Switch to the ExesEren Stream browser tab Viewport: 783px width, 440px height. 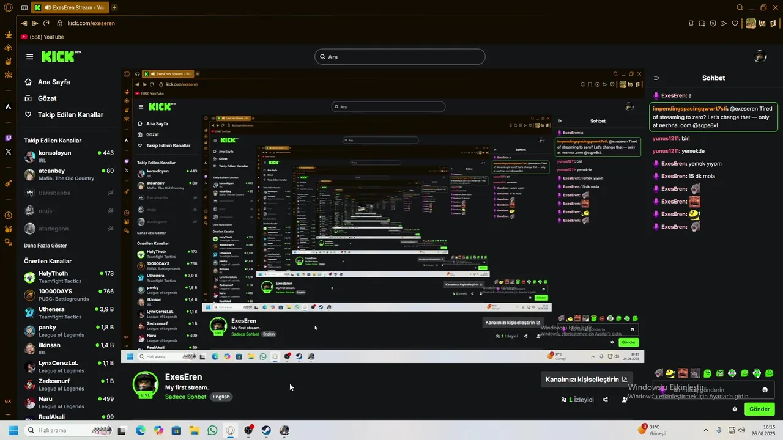click(x=69, y=8)
